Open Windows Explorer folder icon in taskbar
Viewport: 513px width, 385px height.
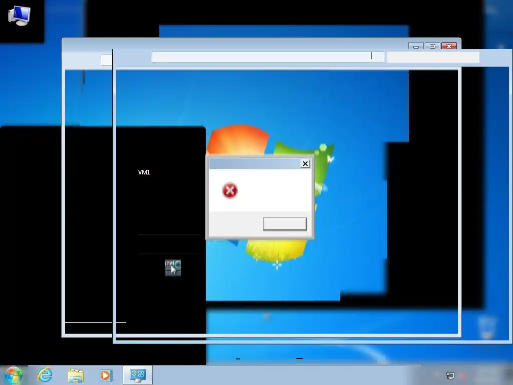(x=76, y=375)
